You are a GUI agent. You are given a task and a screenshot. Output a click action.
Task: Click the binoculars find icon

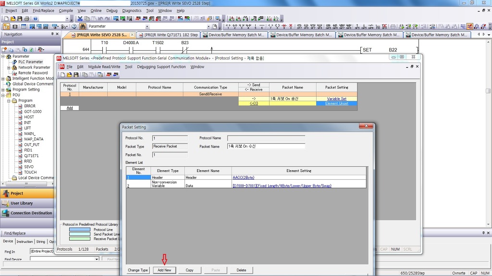pos(83,26)
